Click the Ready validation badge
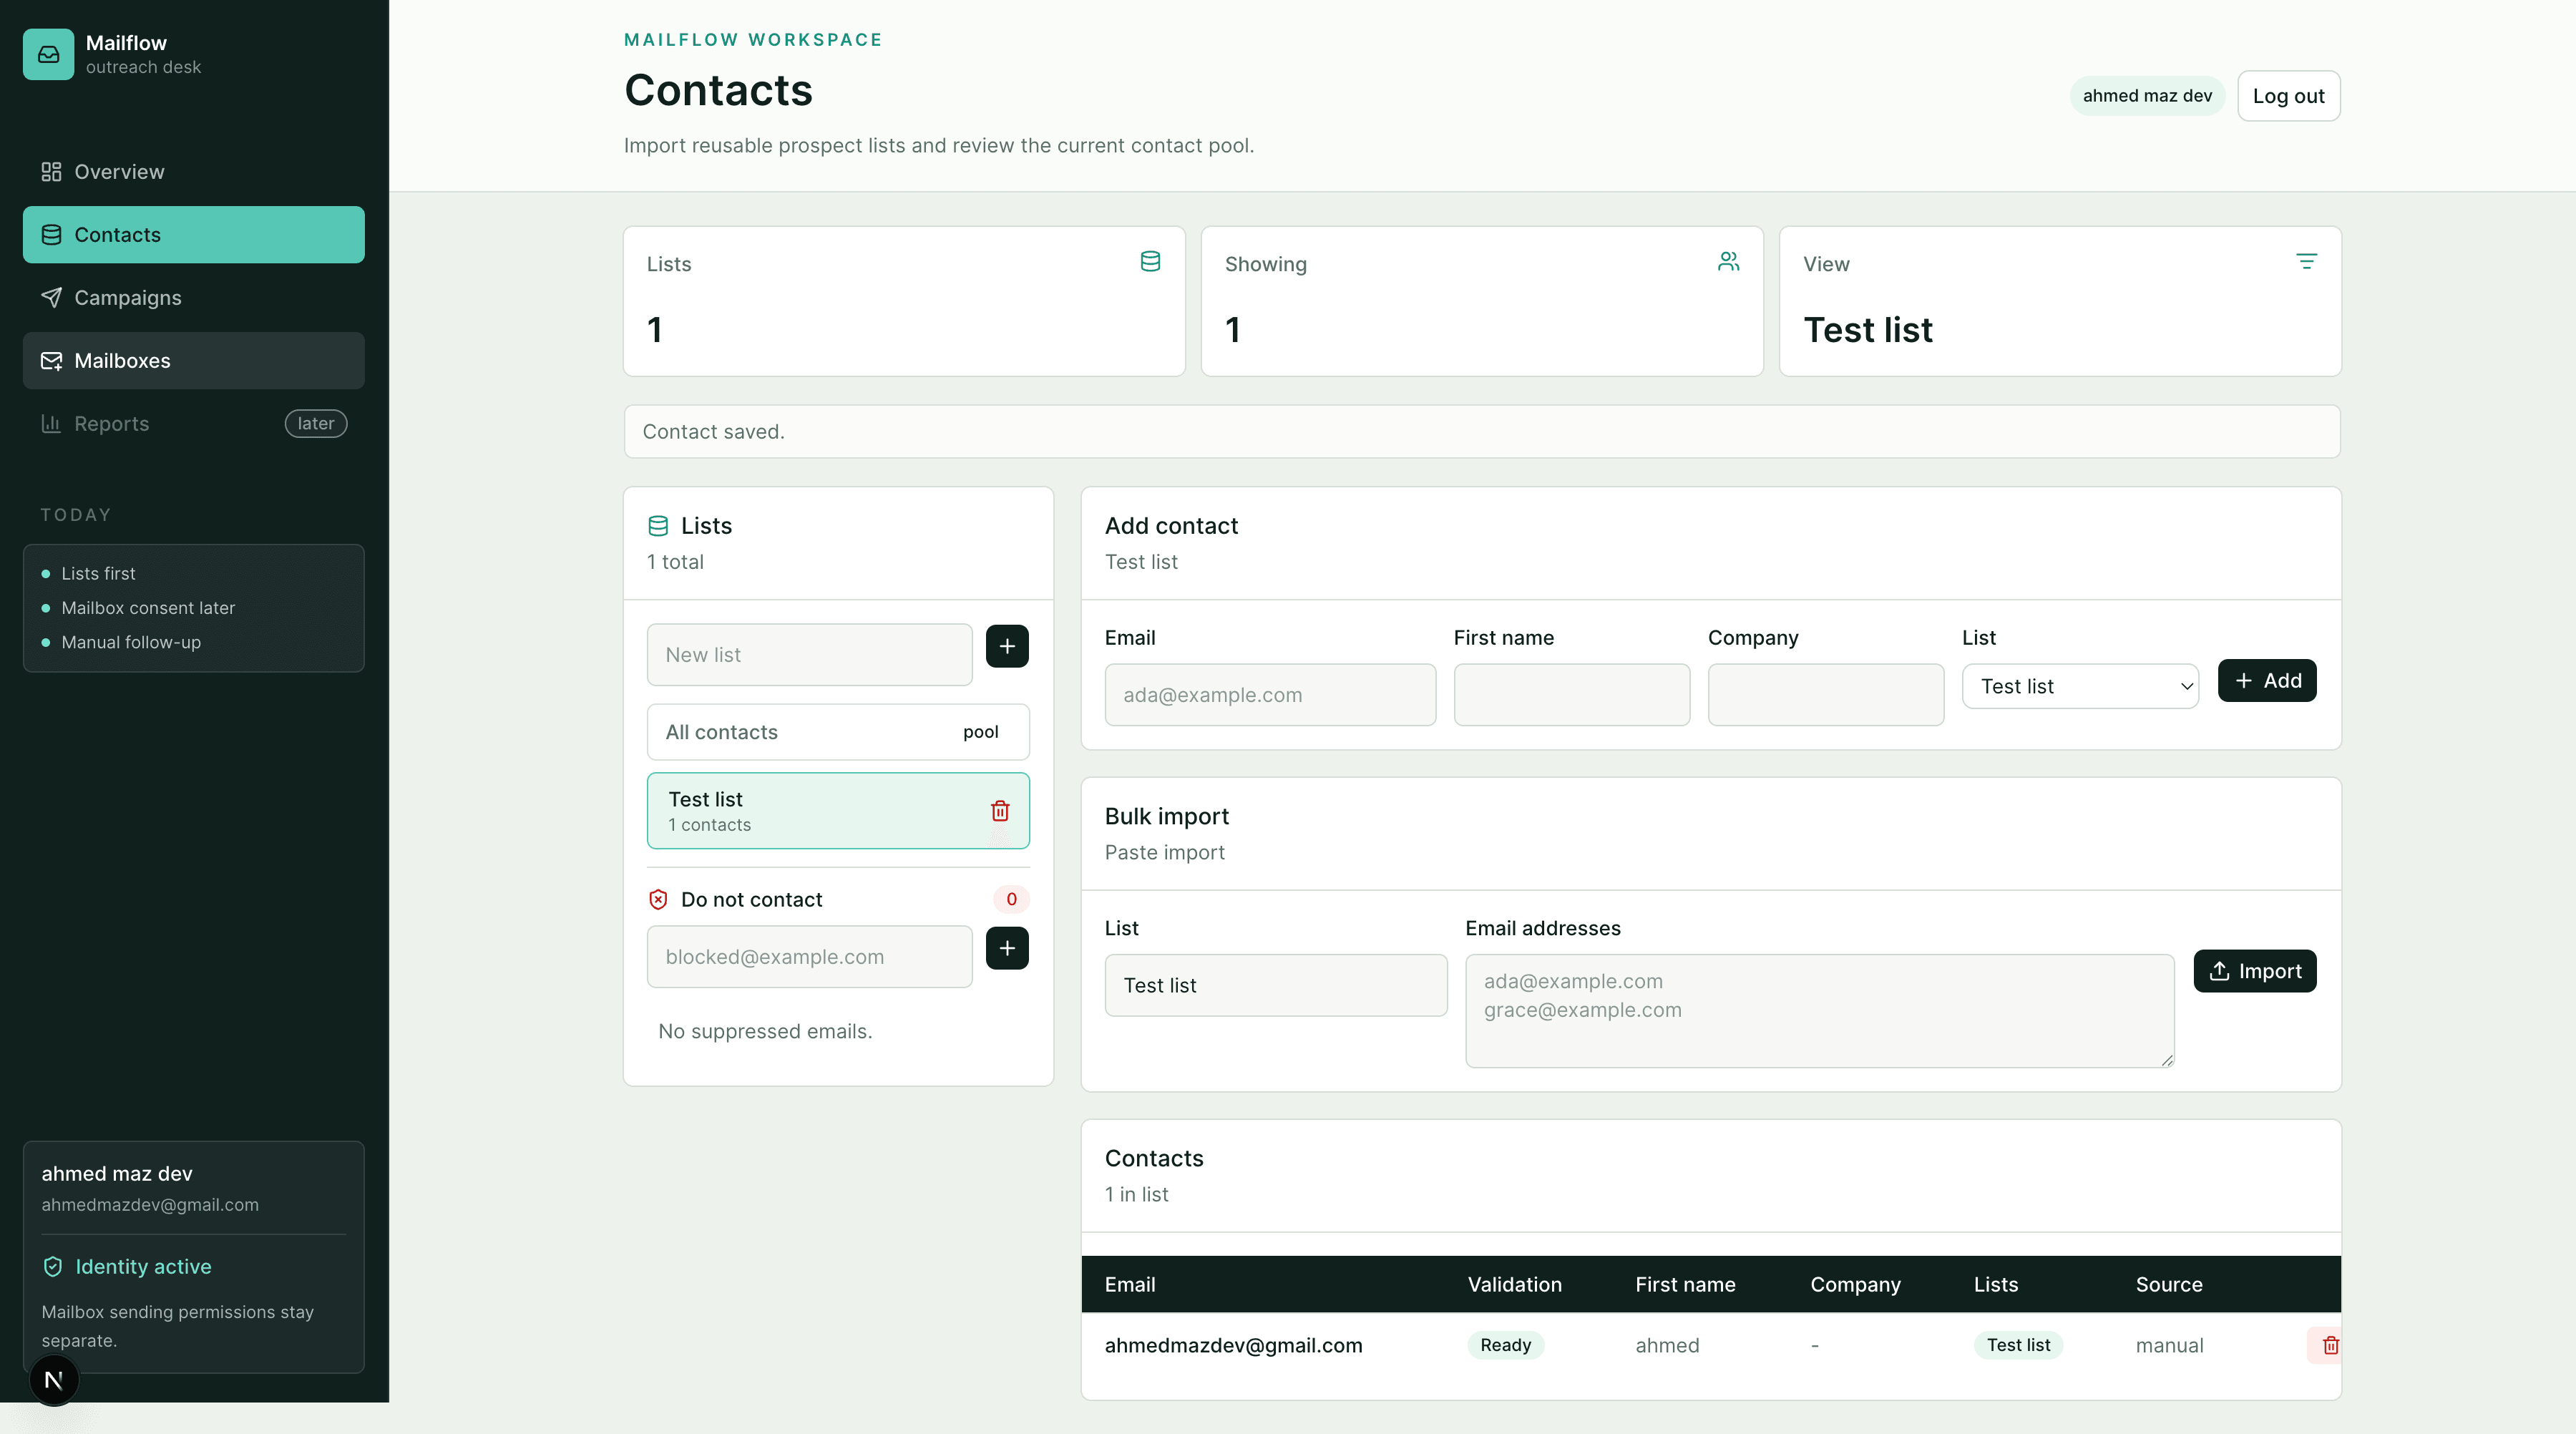Viewport: 2576px width, 1434px height. coord(1505,1346)
